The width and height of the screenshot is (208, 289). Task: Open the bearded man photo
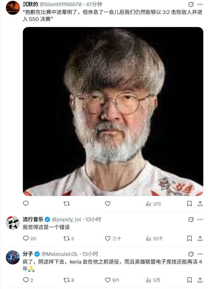click(x=113, y=111)
